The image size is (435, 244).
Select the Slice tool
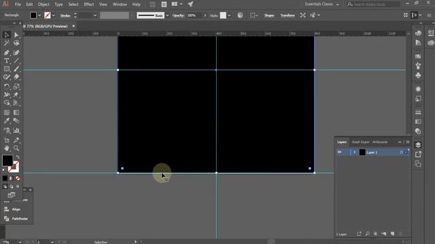point(16,140)
